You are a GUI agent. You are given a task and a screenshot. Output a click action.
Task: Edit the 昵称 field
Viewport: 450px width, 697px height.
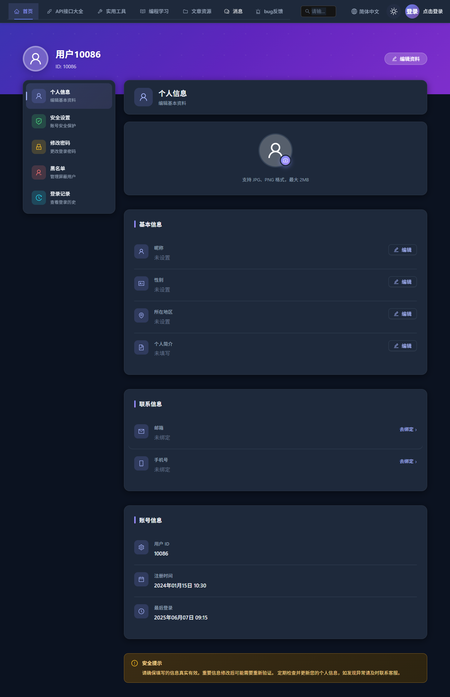402,250
